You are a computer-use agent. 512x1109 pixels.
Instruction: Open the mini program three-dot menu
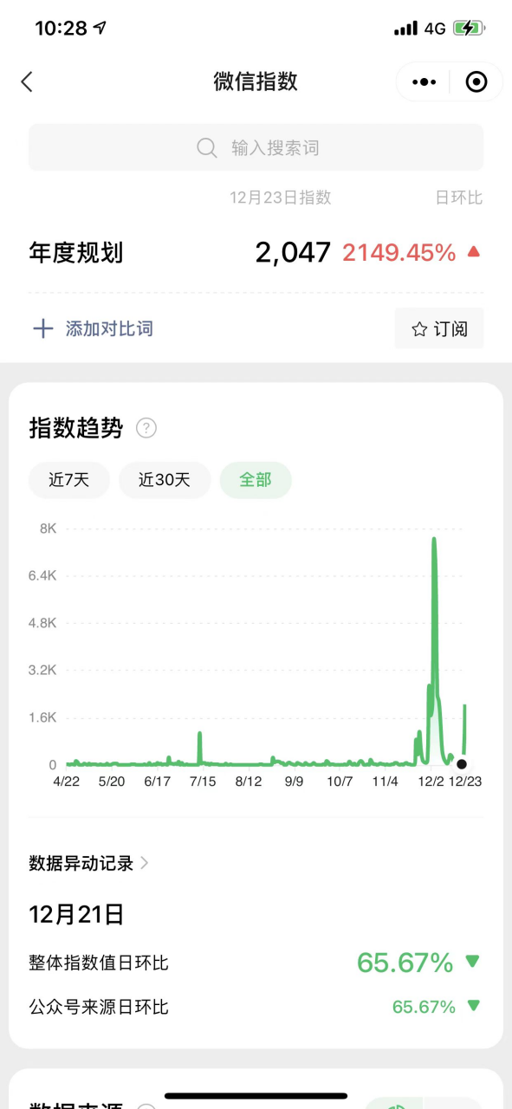(x=425, y=81)
